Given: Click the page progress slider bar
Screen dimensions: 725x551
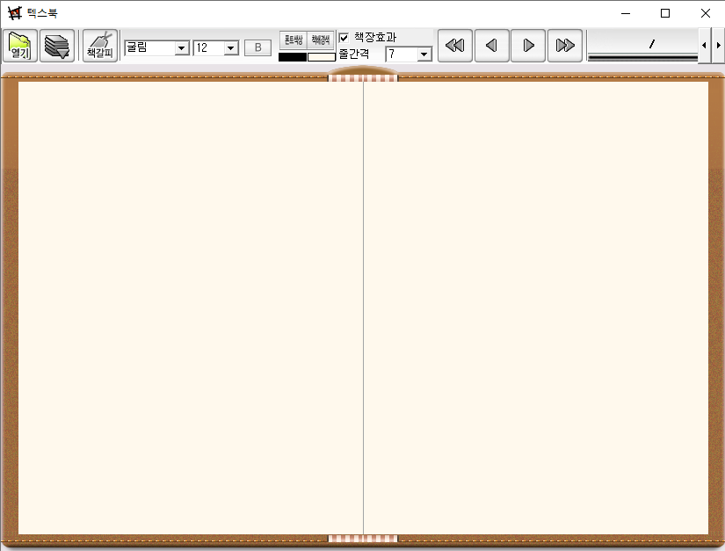Looking at the screenshot, I should pyautogui.click(x=642, y=57).
